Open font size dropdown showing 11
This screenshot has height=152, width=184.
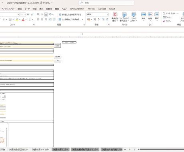tap(25, 14)
